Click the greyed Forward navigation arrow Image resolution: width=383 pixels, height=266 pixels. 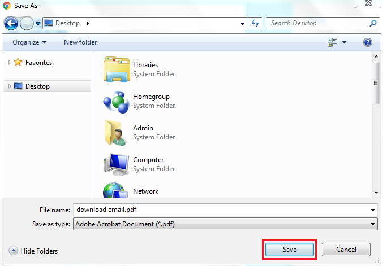coord(27,24)
